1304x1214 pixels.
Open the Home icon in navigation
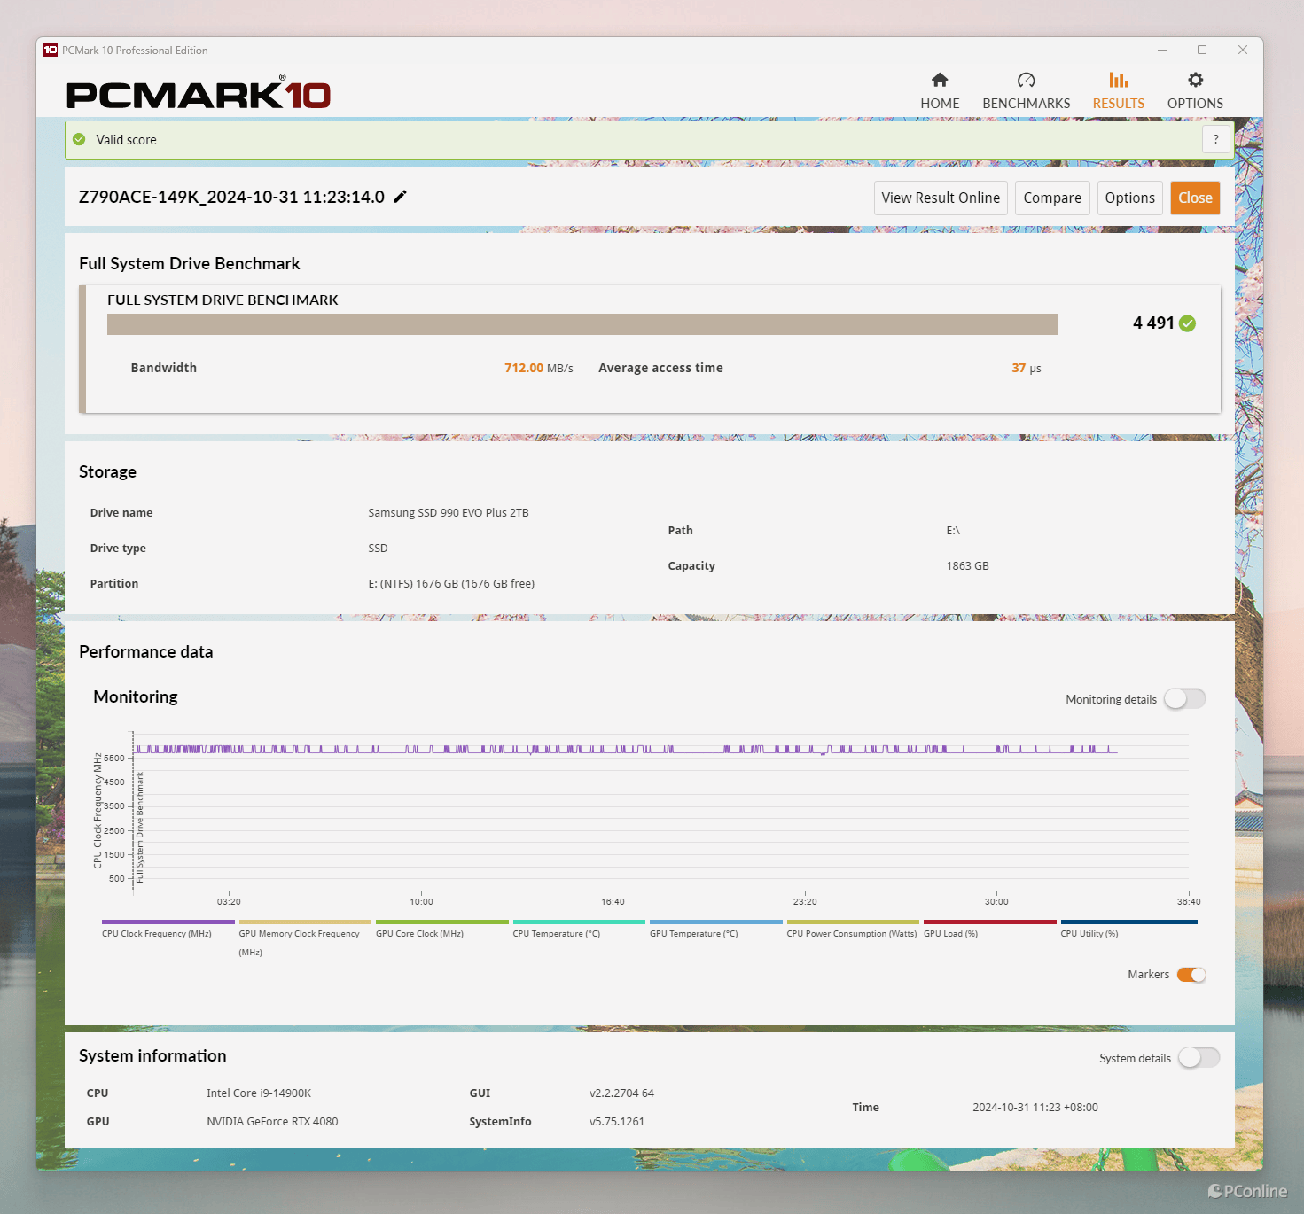click(x=940, y=81)
